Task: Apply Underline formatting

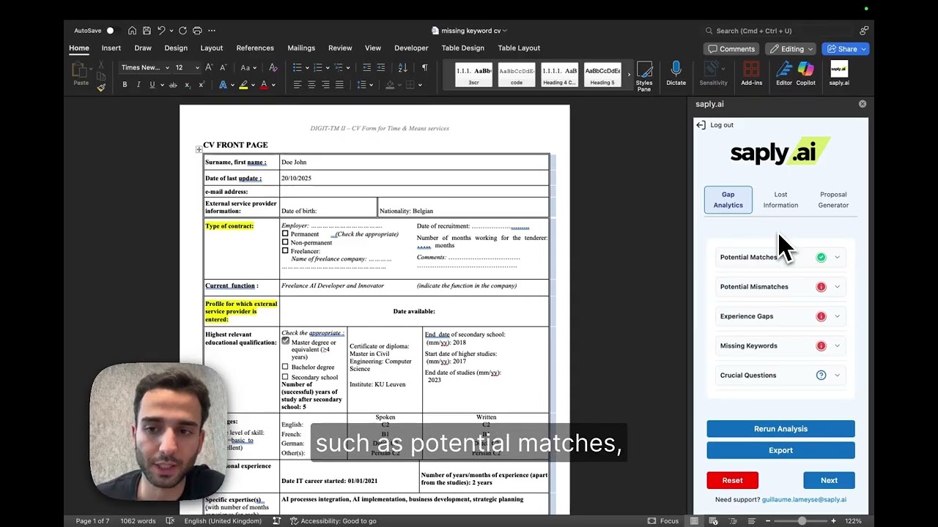Action: [x=152, y=85]
